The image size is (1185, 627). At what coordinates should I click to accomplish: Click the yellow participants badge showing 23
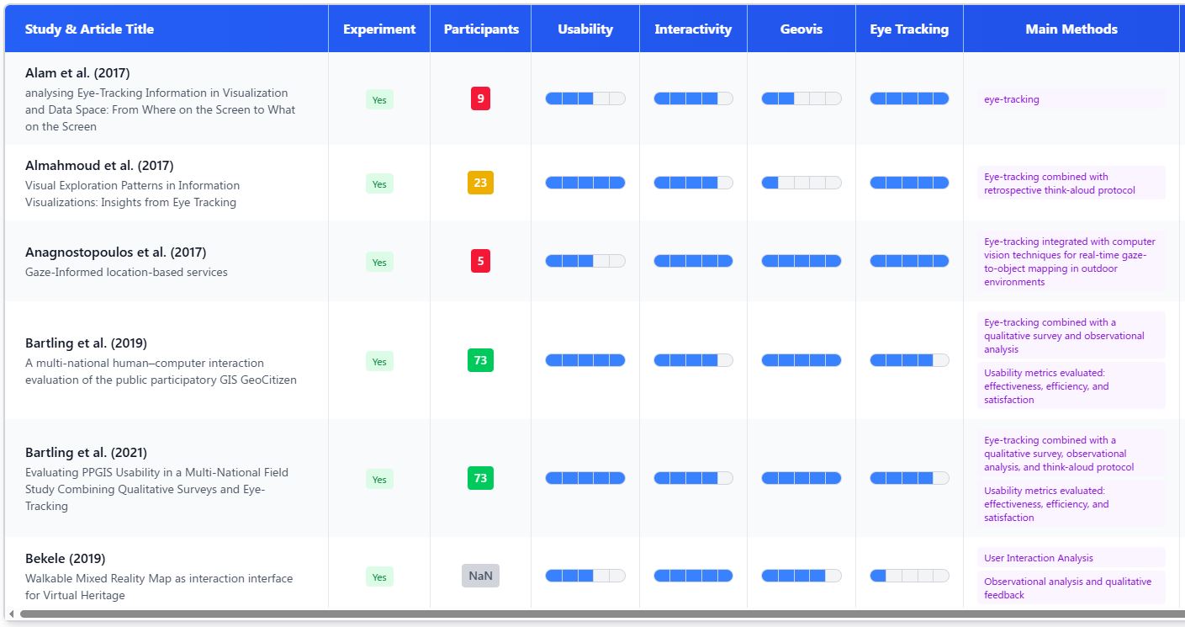pos(480,183)
